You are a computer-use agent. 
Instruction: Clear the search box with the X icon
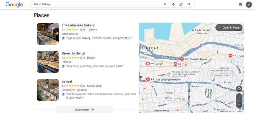165,4
